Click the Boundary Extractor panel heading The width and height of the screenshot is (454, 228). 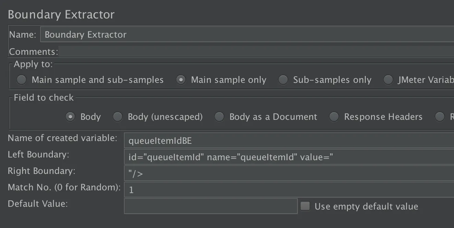click(61, 15)
